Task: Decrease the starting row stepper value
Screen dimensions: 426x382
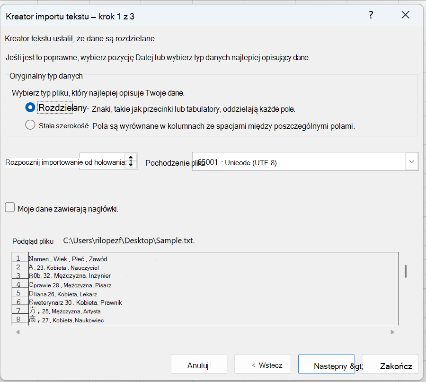Action: 131,164
